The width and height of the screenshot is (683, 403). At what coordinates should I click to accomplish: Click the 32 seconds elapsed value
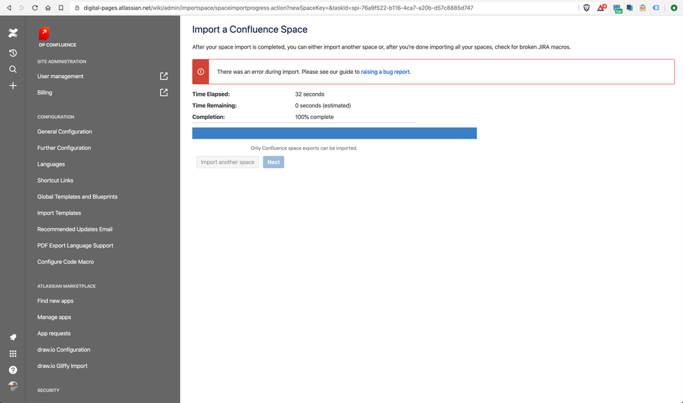coord(310,94)
